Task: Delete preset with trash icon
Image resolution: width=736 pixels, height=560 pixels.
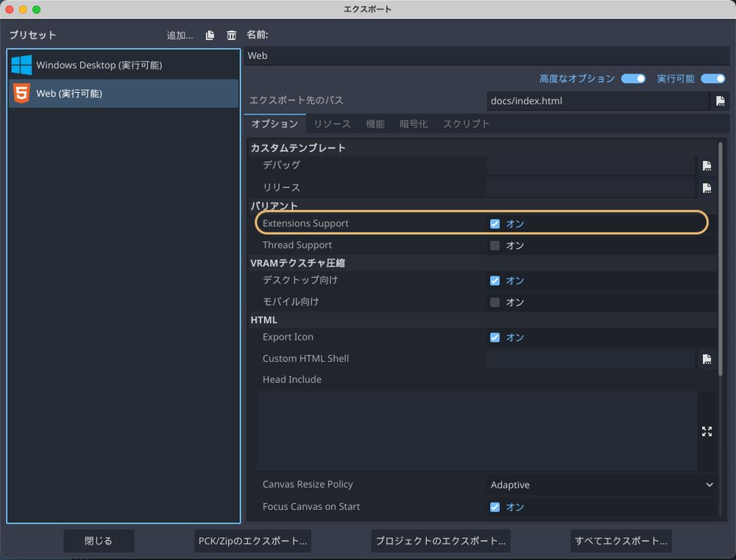Action: [x=231, y=35]
